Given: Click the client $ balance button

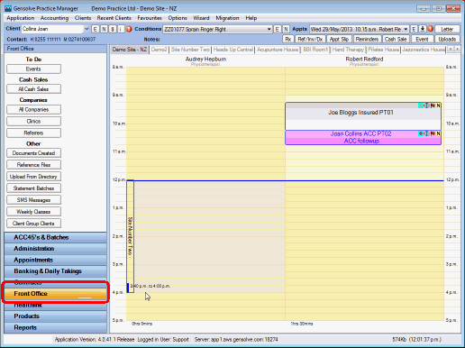Looking at the screenshot, I should [x=113, y=29].
